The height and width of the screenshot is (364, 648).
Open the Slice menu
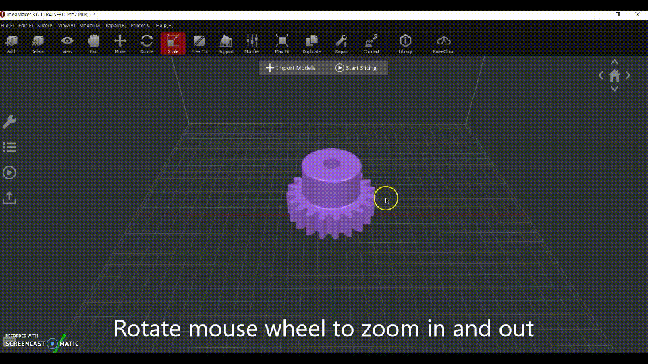click(45, 25)
